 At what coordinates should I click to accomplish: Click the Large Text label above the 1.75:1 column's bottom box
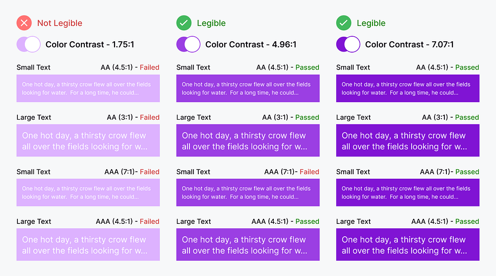click(x=34, y=221)
